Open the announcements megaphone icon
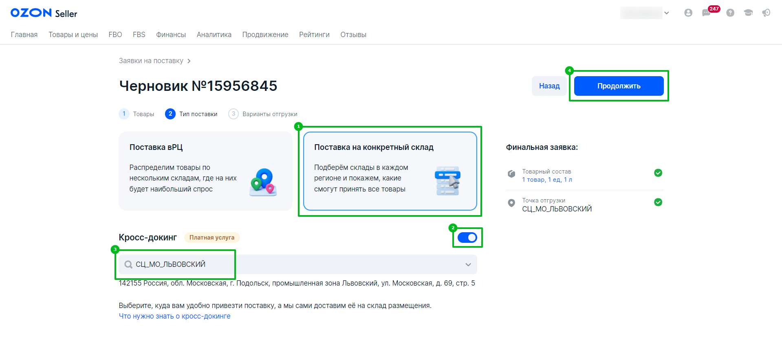 point(766,13)
